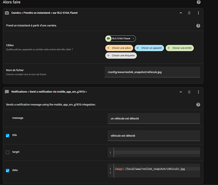Select drag handle icon of camera action
This screenshot has width=218, height=185.
click(x=189, y=13)
